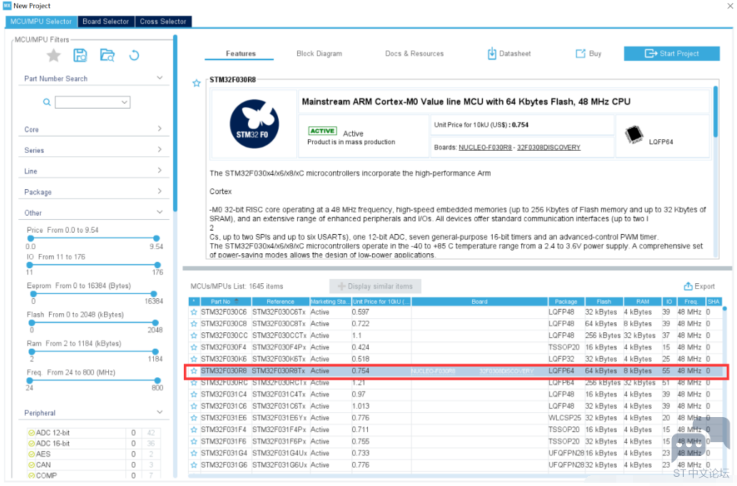Star the STM32F030C6 row
Image resolution: width=737 pixels, height=486 pixels.
coord(194,312)
